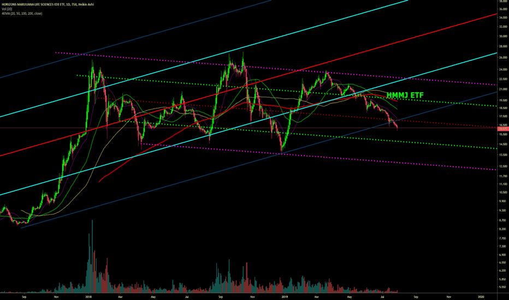Click the 6.900 price axis label
Viewport: 509px width, 300px height.
point(503,255)
